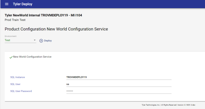Click the Tyler Technologies footer version text

click(168, 105)
